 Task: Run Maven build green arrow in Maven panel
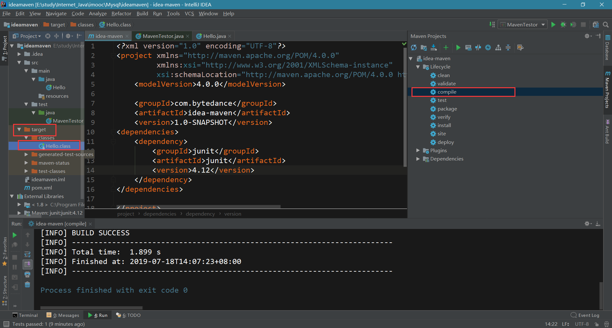coord(458,48)
